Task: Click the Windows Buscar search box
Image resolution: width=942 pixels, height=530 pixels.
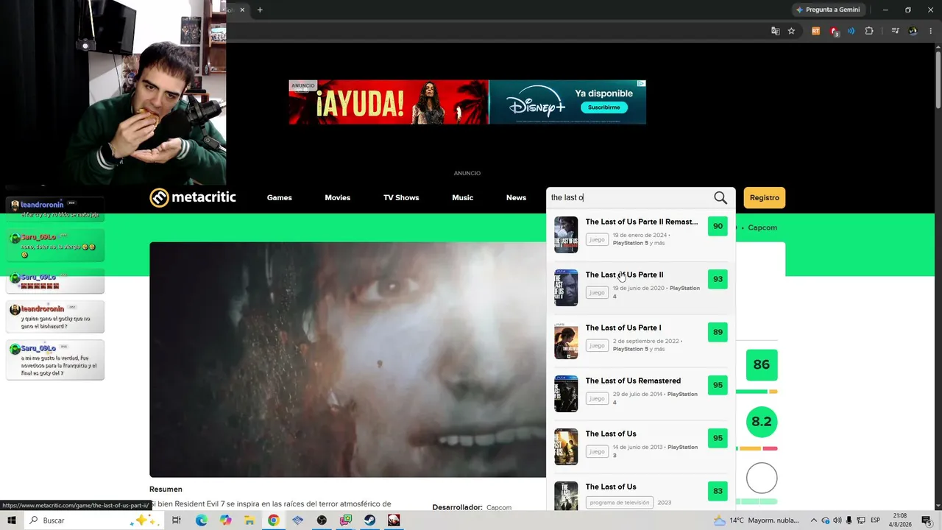Action: [x=93, y=520]
